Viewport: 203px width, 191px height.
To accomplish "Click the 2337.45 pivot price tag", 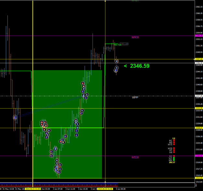I will [x=199, y=96].
